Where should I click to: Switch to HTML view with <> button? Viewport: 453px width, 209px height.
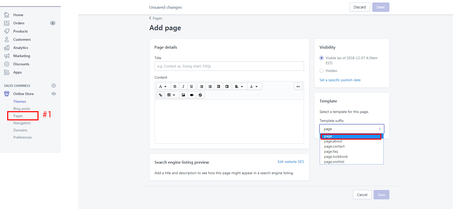pos(298,87)
